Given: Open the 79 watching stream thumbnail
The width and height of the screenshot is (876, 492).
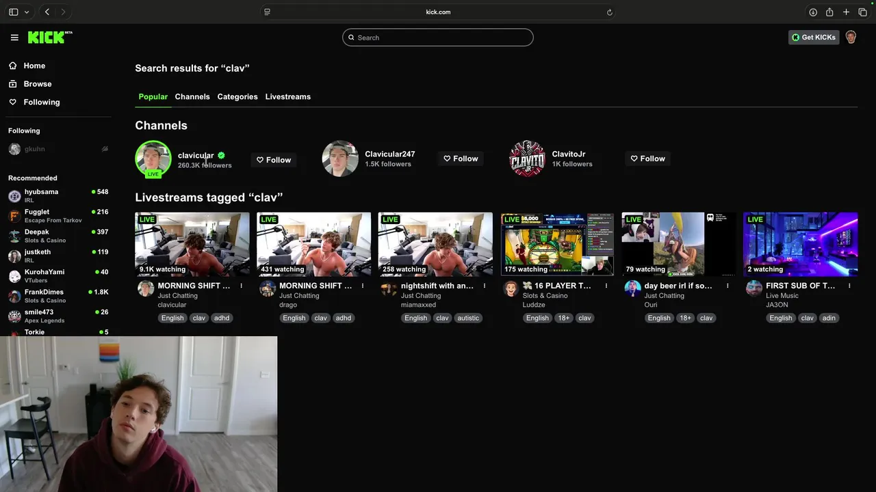Looking at the screenshot, I should pyautogui.click(x=679, y=244).
